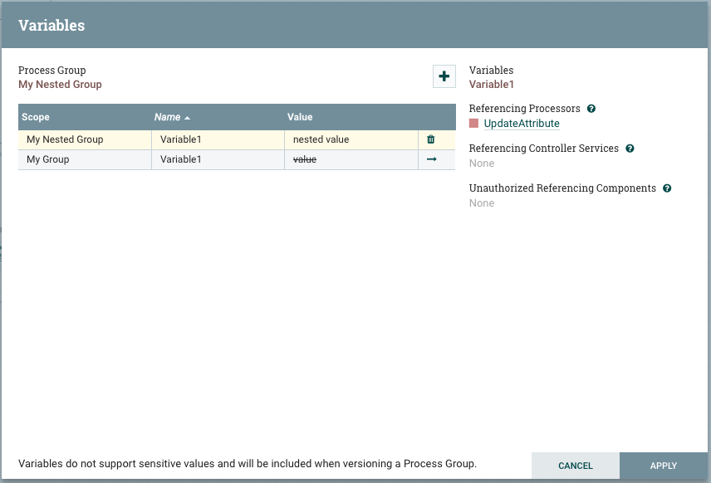Go to My Group variable via arrow icon
The width and height of the screenshot is (711, 483).
pyautogui.click(x=432, y=159)
